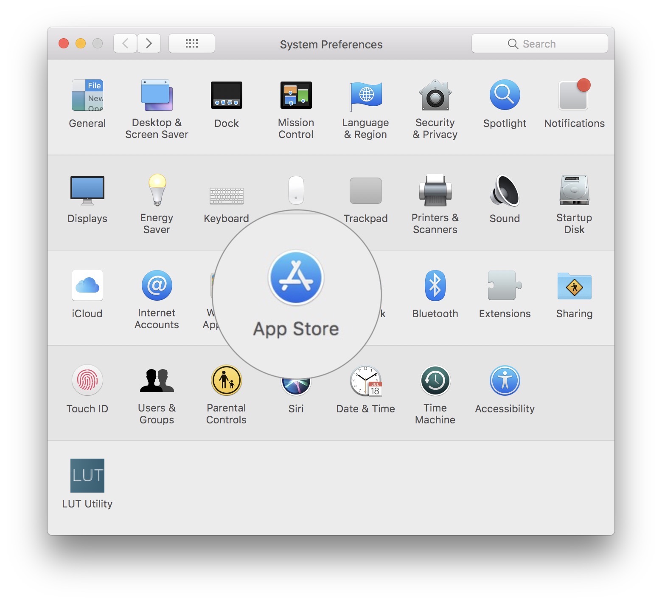The width and height of the screenshot is (662, 603).
Task: Open the App Store preferences icon
Action: pyautogui.click(x=296, y=278)
